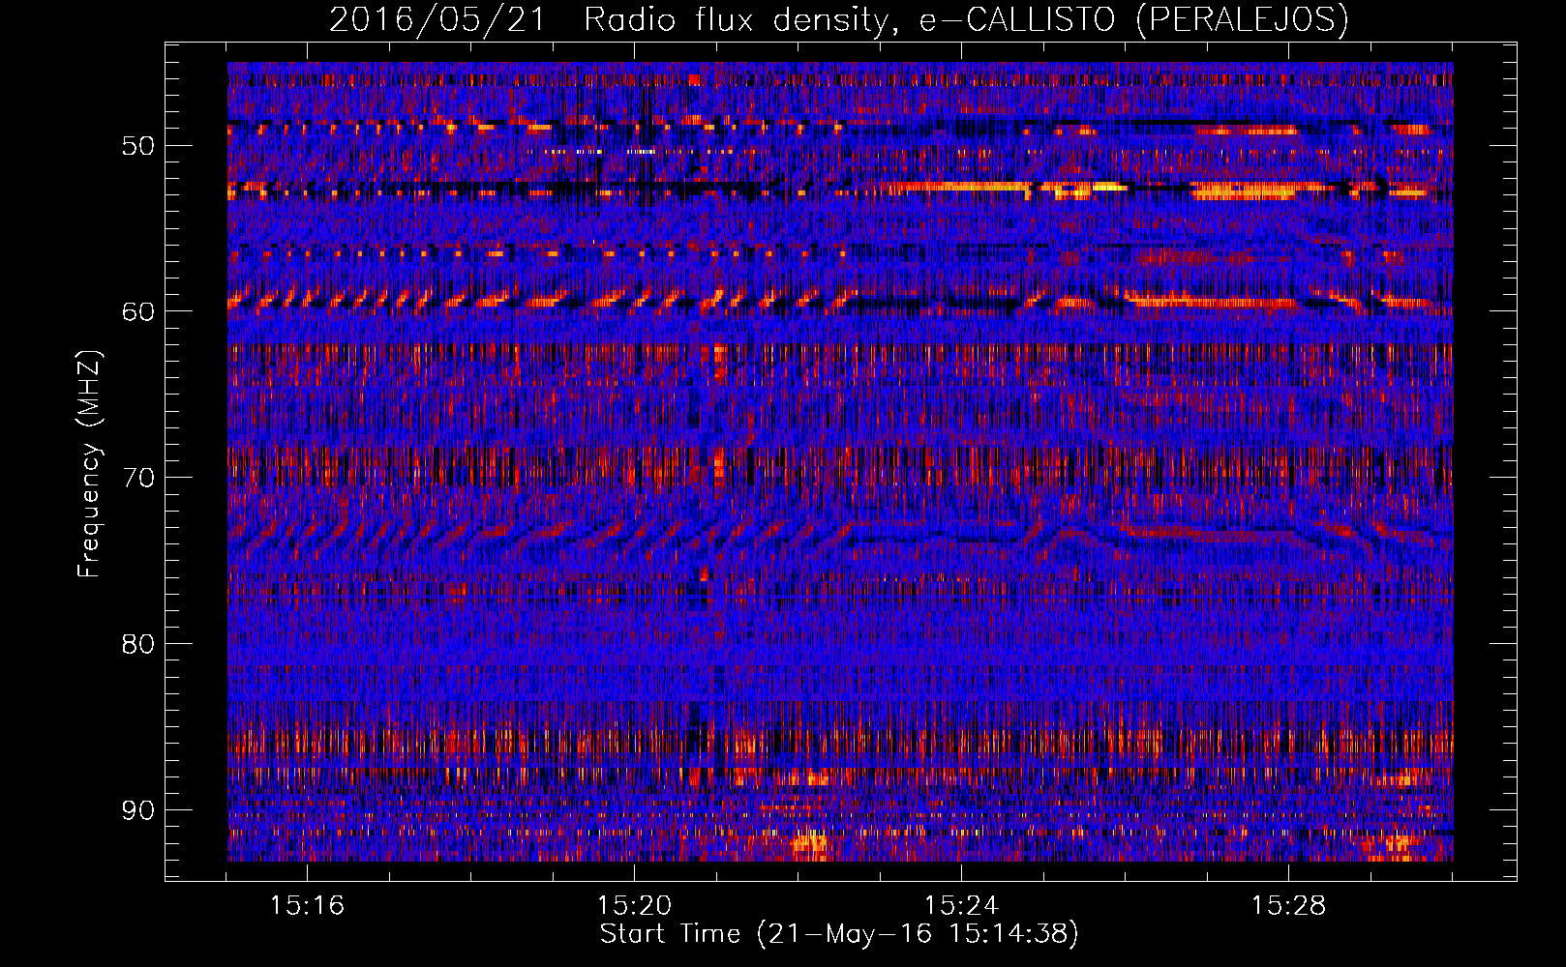The height and width of the screenshot is (967, 1566).
Task: Click the 70 frequency tick label on the left
Action: tap(138, 478)
